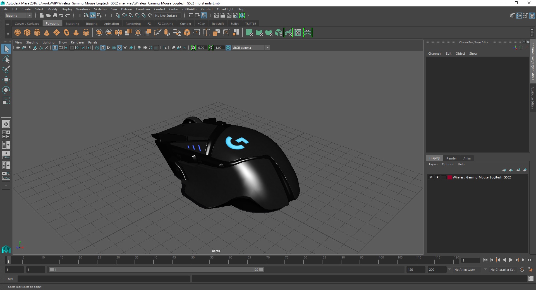
Task: Click the Redo arrow icon
Action: point(68,16)
